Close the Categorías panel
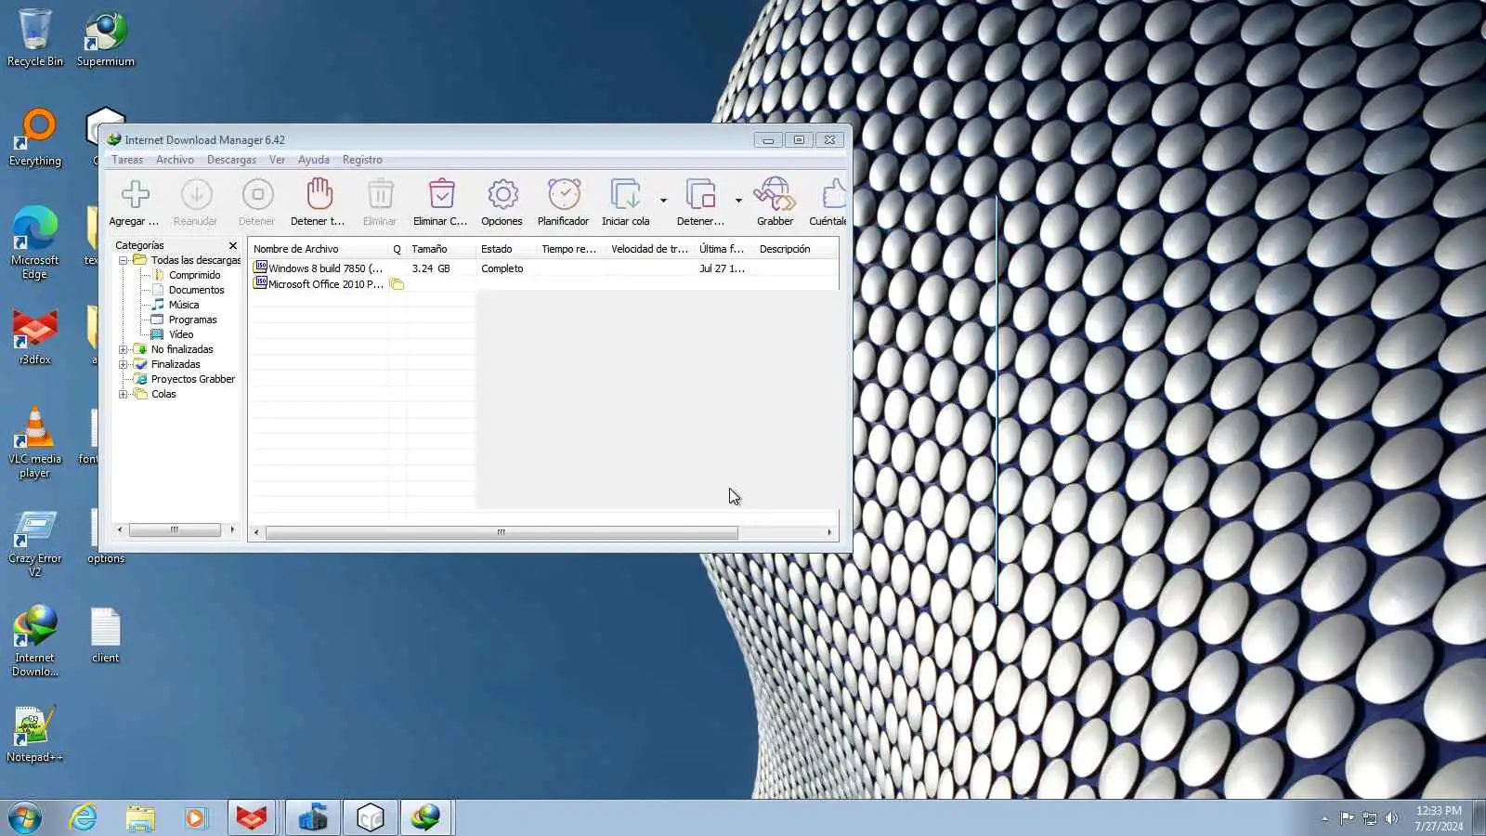Viewport: 1486px width, 836px height. point(233,246)
